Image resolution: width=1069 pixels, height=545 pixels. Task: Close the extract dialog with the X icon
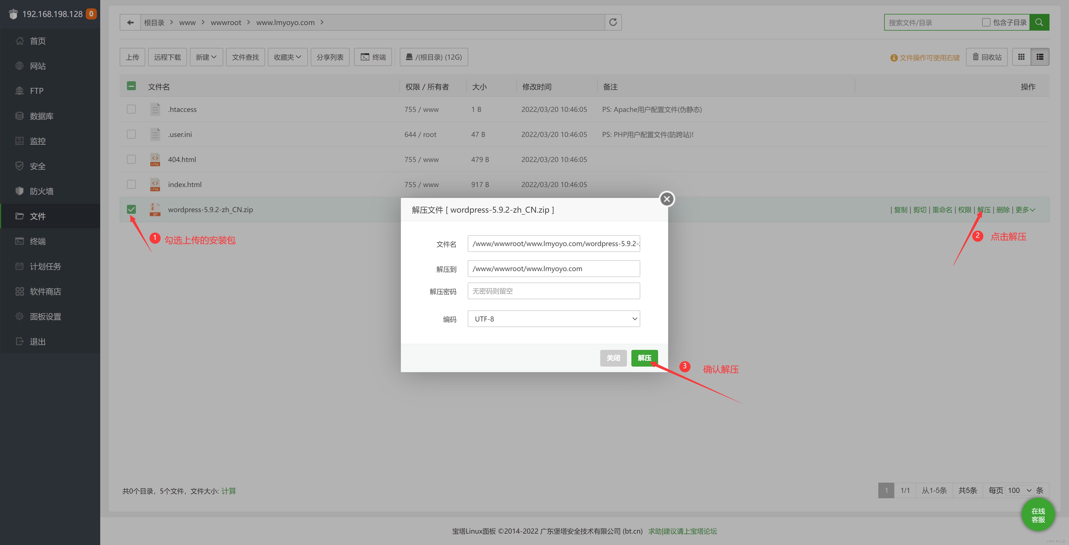(x=667, y=199)
